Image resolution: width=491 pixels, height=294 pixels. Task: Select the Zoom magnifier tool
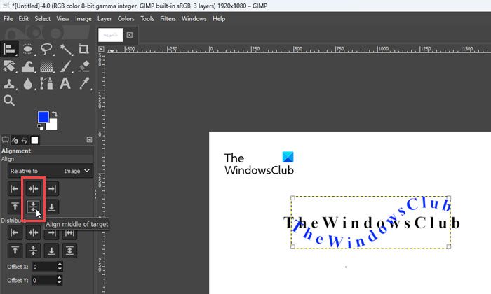coord(9,100)
